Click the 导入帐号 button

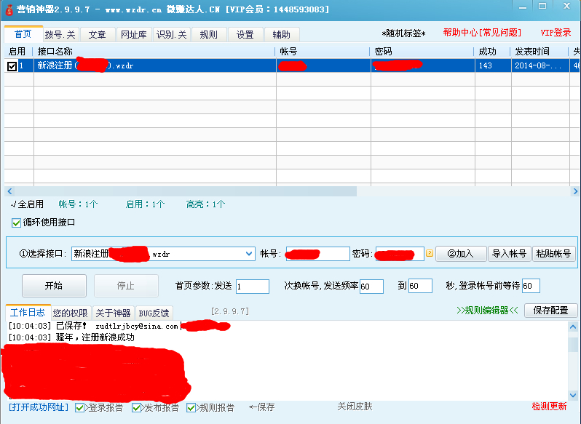[x=509, y=254]
